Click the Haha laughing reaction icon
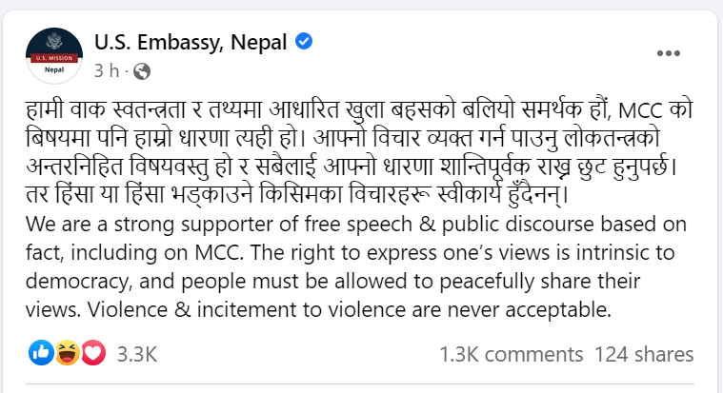The height and width of the screenshot is (393, 723). tap(66, 353)
